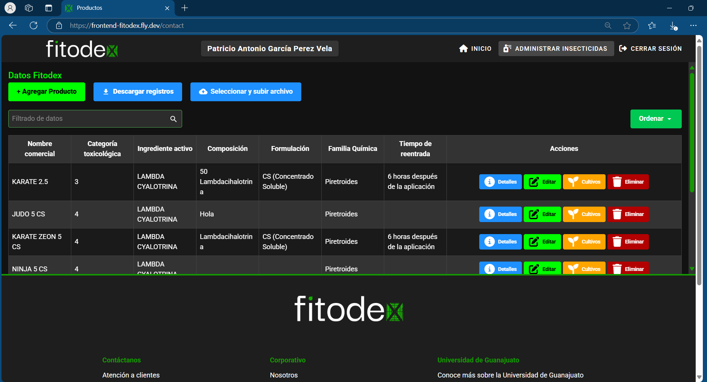Open Cultivos for KARATE ZEON 5 CS
The image size is (707, 382).
(584, 242)
